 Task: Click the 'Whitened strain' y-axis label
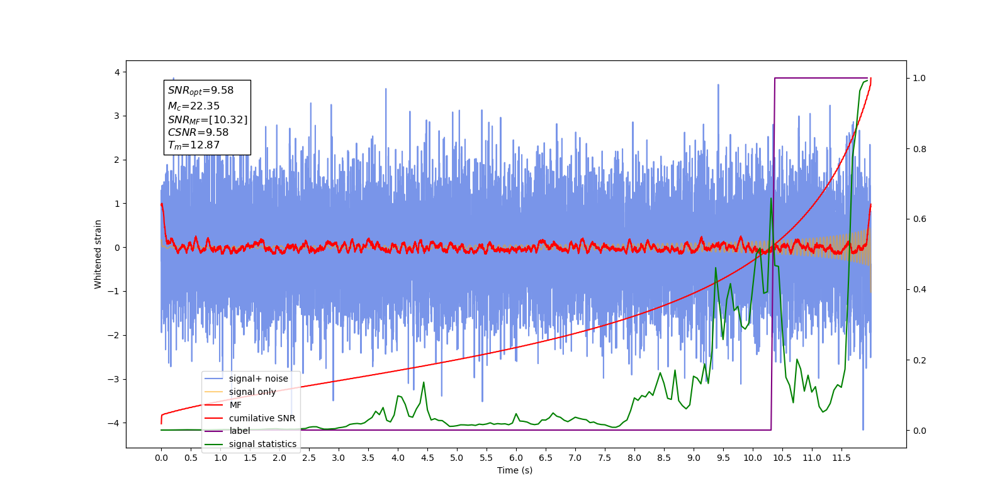tap(98, 254)
